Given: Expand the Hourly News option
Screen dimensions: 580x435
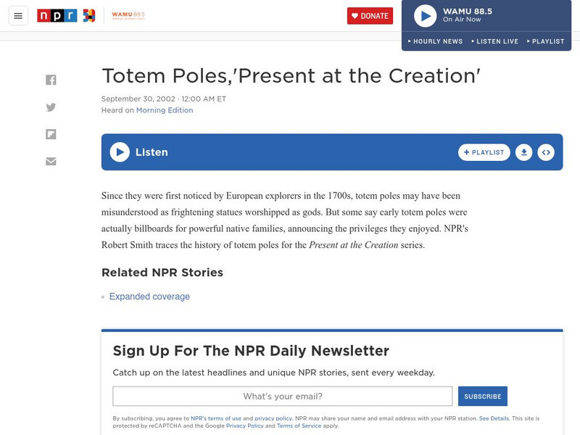Looking at the screenshot, I should point(435,41).
